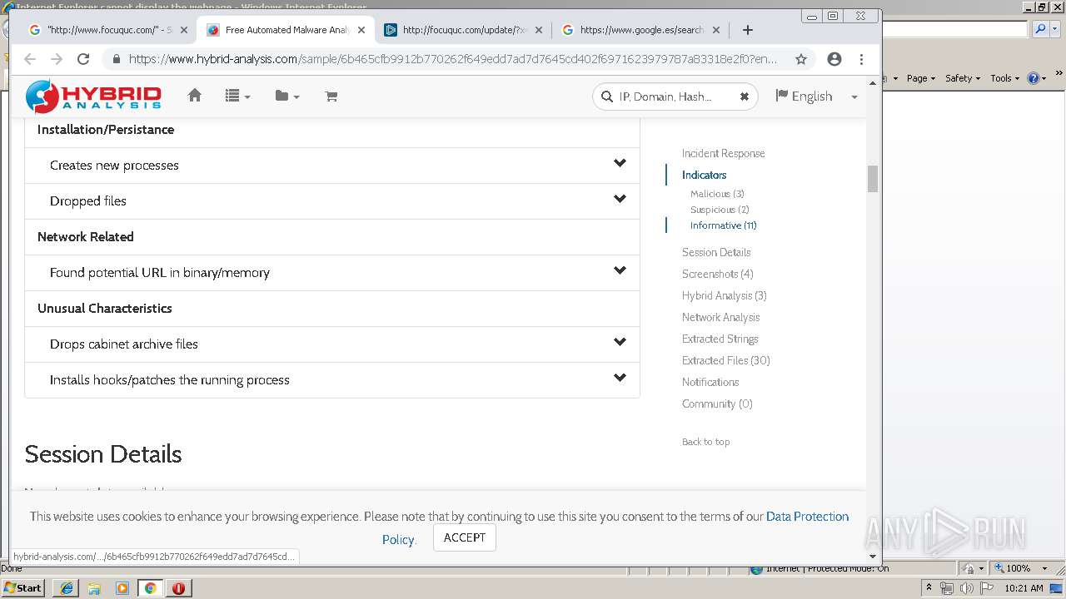Open the folder menu dropdown in navbar
The height and width of the screenshot is (599, 1066).
287,97
